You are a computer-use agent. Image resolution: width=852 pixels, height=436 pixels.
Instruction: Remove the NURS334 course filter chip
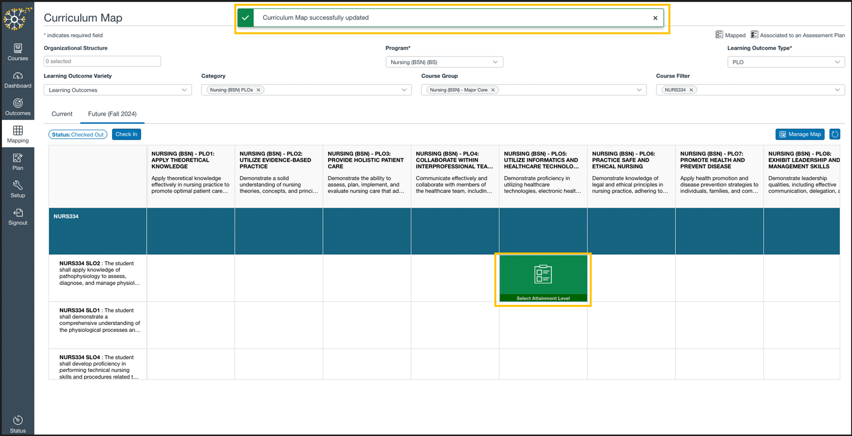pos(692,89)
